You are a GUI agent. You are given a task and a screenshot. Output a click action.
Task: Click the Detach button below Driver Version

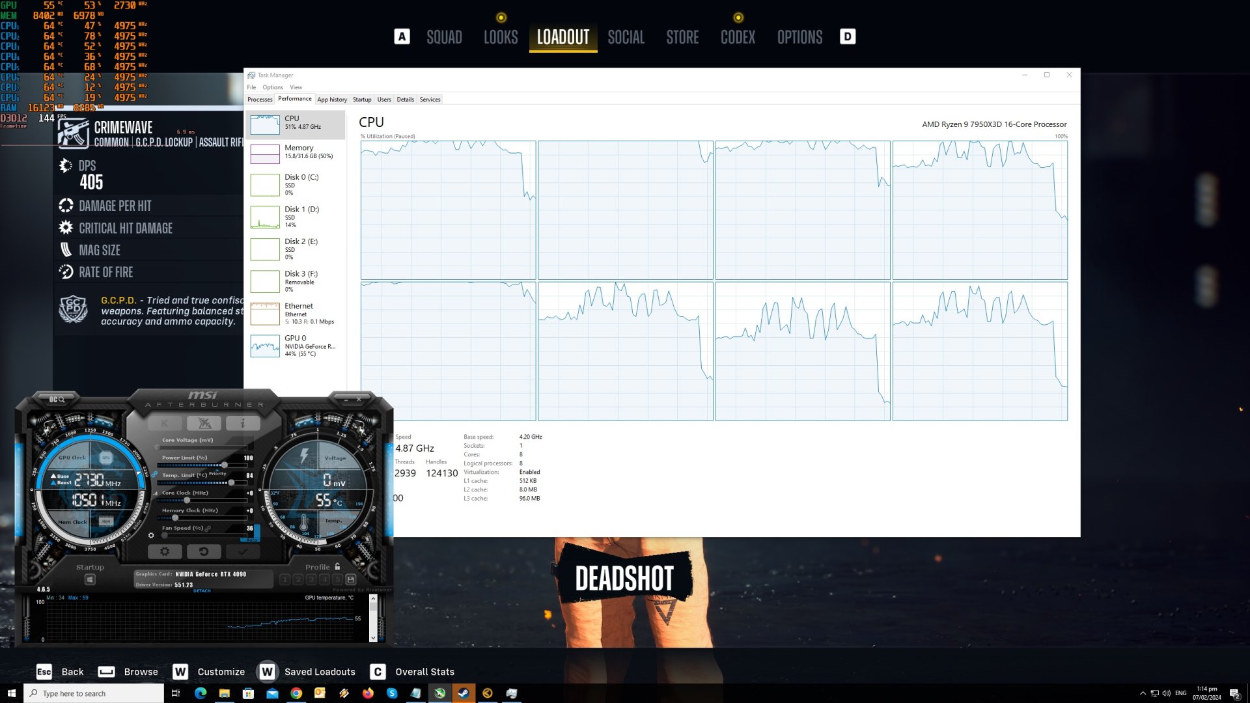202,590
